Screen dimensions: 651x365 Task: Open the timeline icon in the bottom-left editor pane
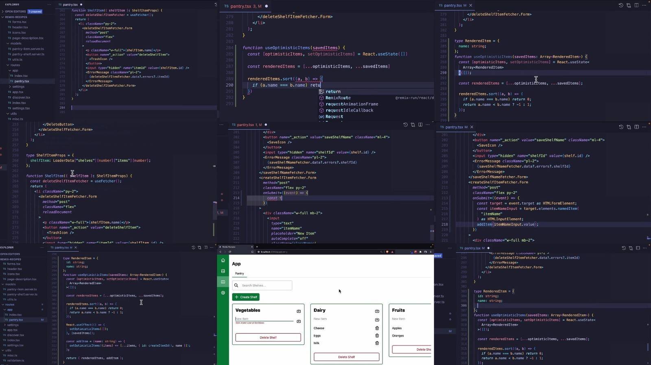(193, 247)
